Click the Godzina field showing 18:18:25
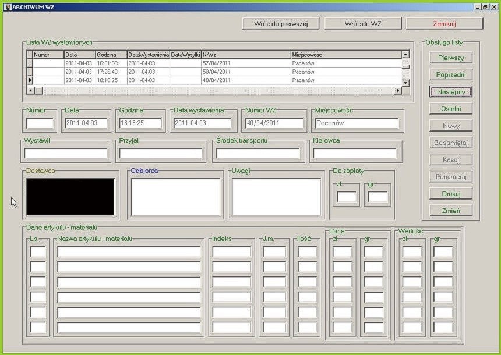The image size is (501, 355). [140, 123]
